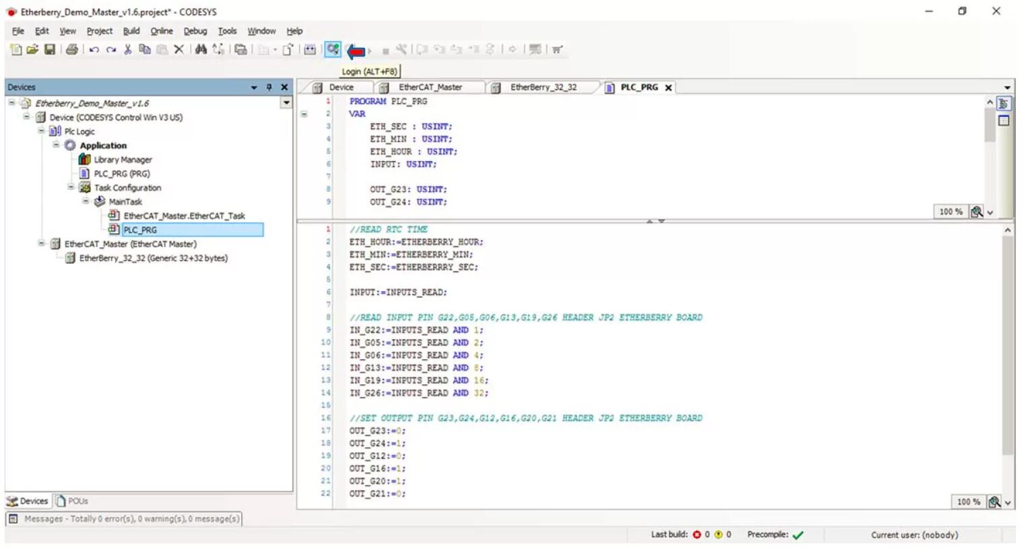Close the Devices panel
The height and width of the screenshot is (548, 1022).
click(284, 87)
